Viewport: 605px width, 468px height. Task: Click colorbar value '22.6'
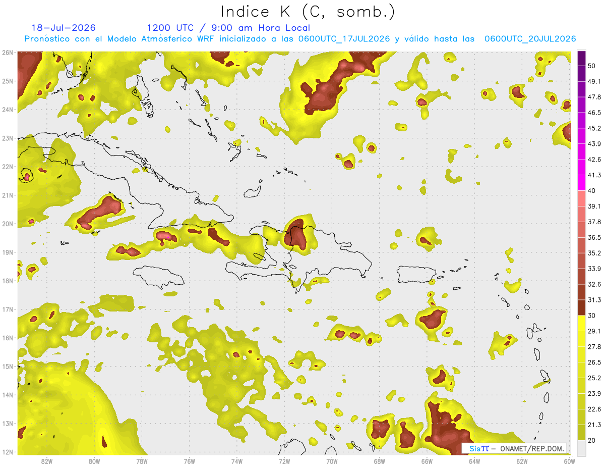click(x=595, y=409)
